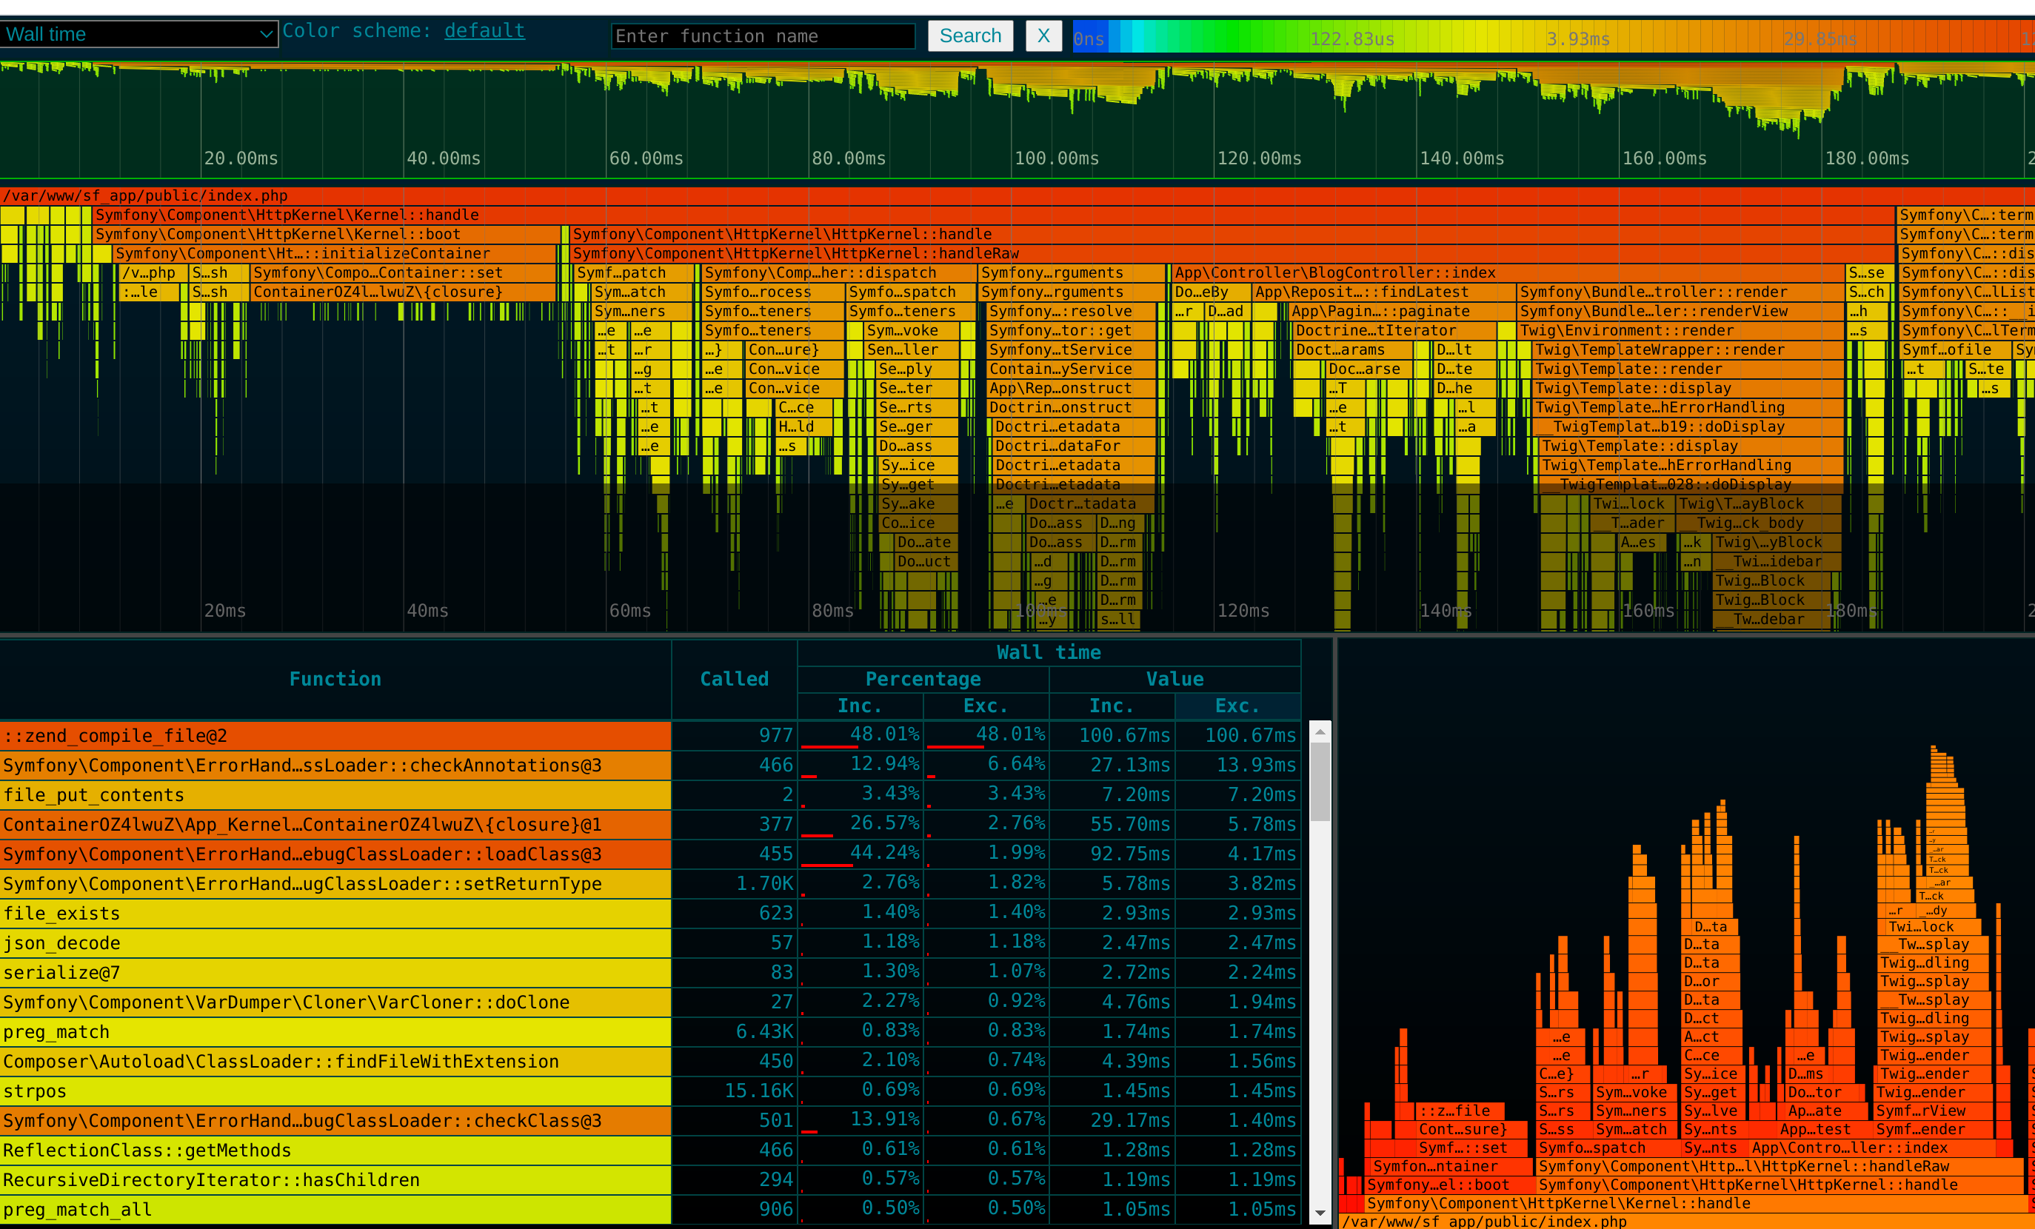
Task: Sort by the Percentage Exc. column header
Action: pos(986,706)
